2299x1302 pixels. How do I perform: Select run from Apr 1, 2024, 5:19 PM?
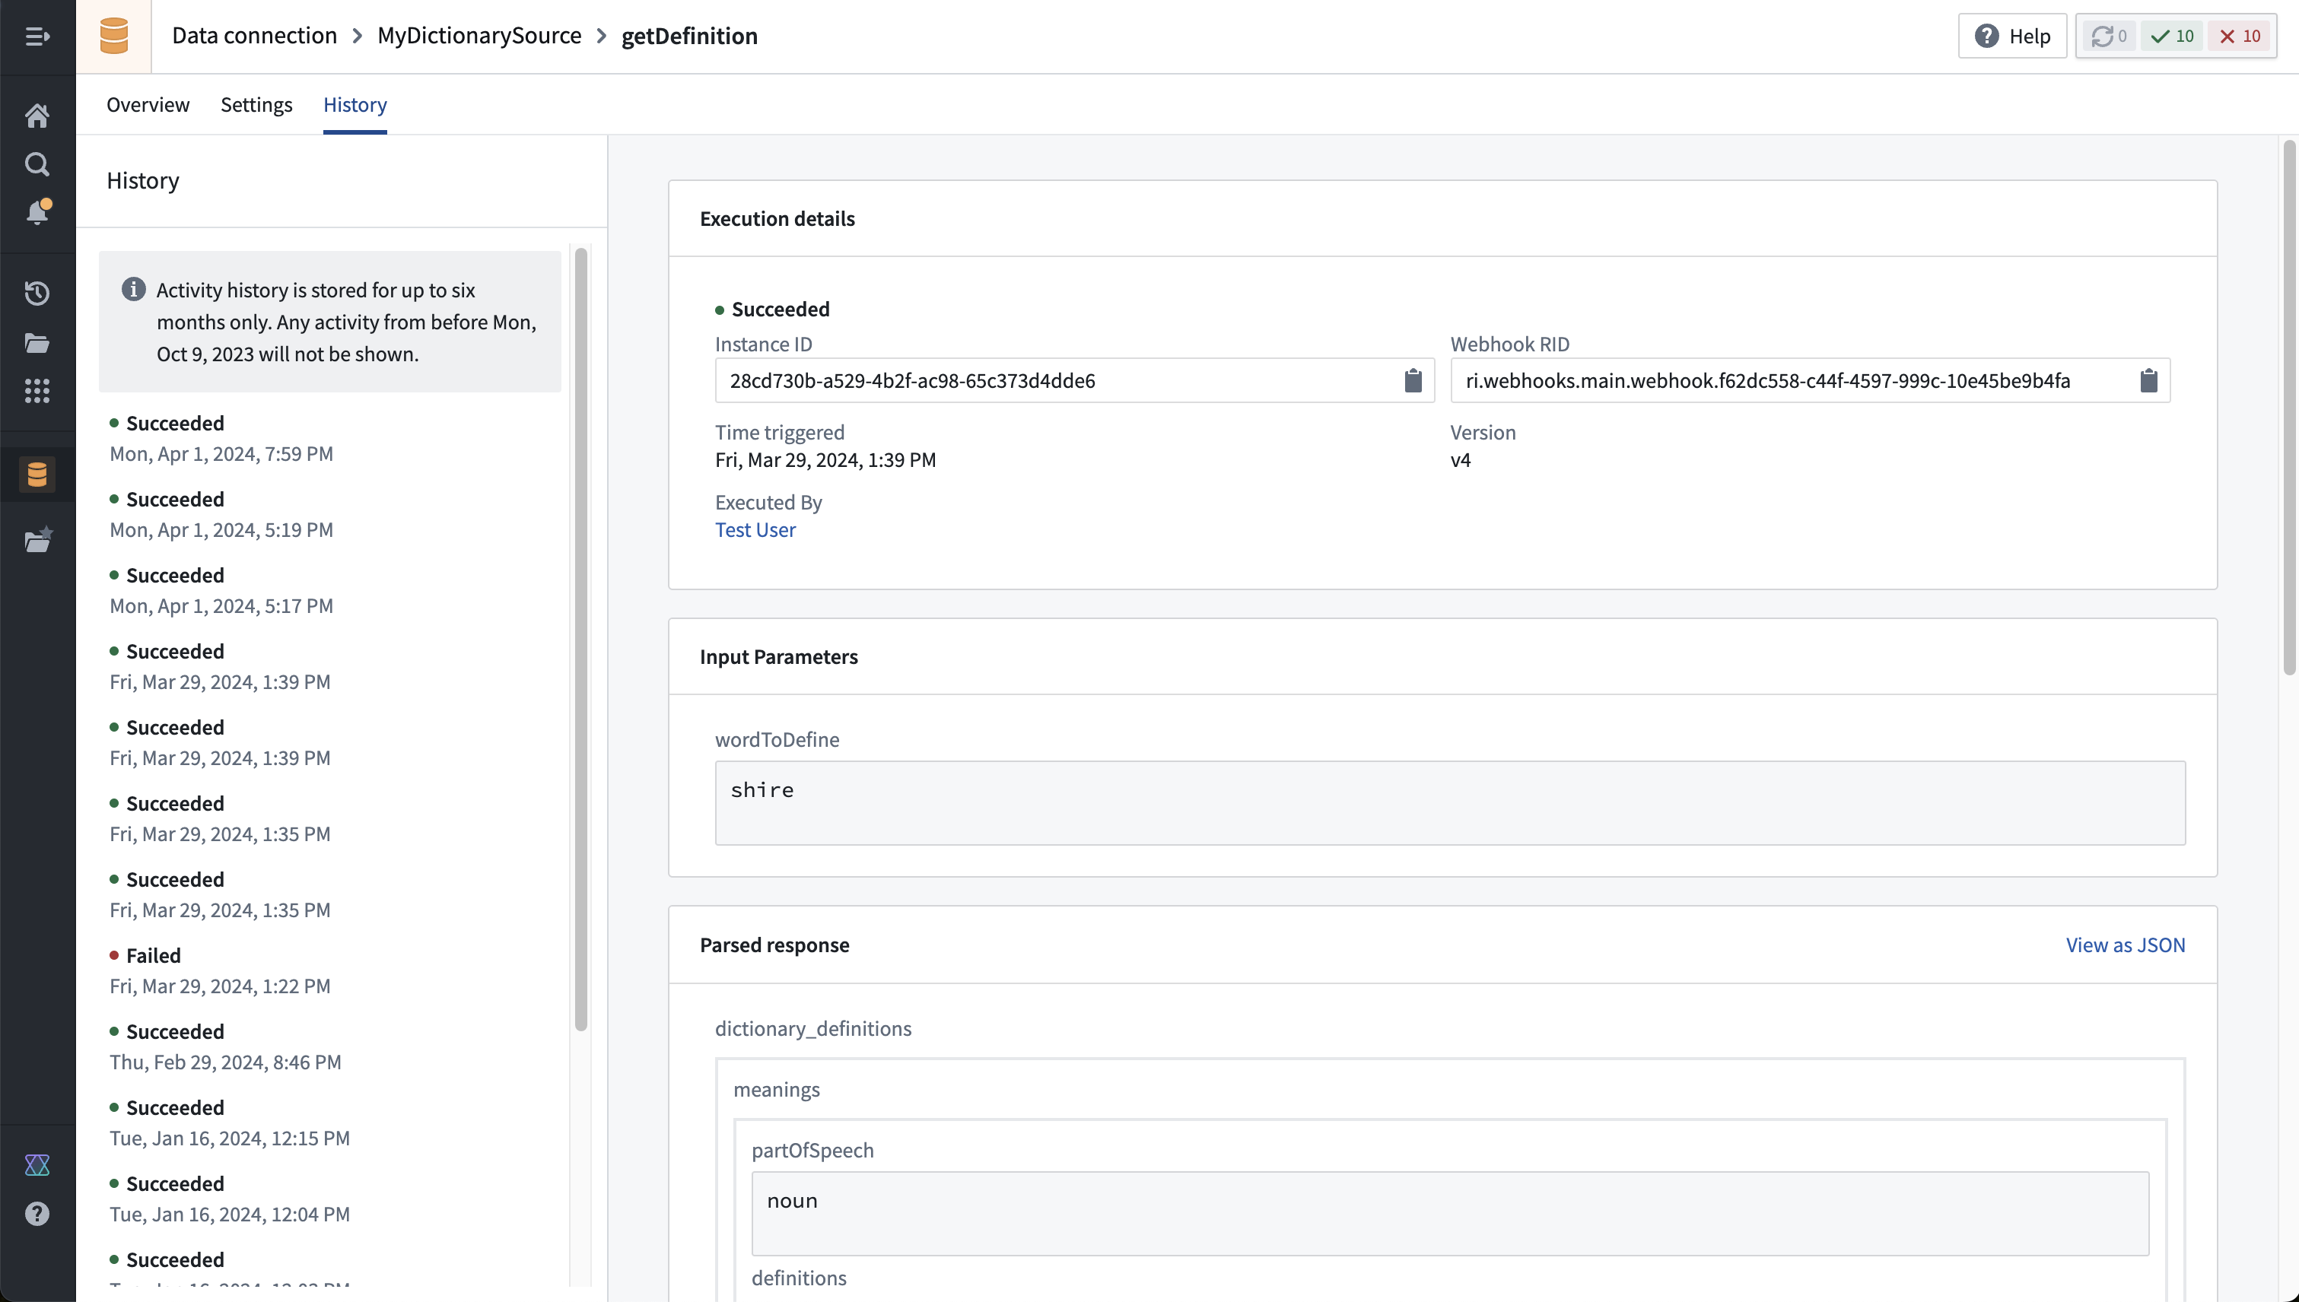pos(329,513)
